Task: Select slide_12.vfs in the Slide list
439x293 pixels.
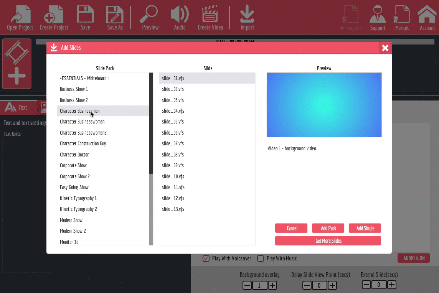Action: coord(207,198)
